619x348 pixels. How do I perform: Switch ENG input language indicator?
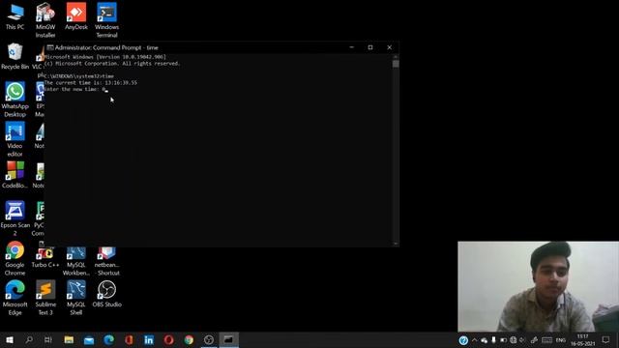click(561, 340)
